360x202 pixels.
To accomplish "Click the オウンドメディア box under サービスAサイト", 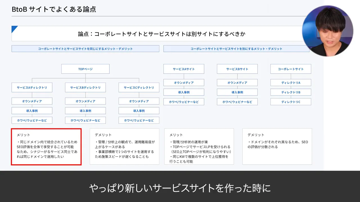I will pos(184,82).
